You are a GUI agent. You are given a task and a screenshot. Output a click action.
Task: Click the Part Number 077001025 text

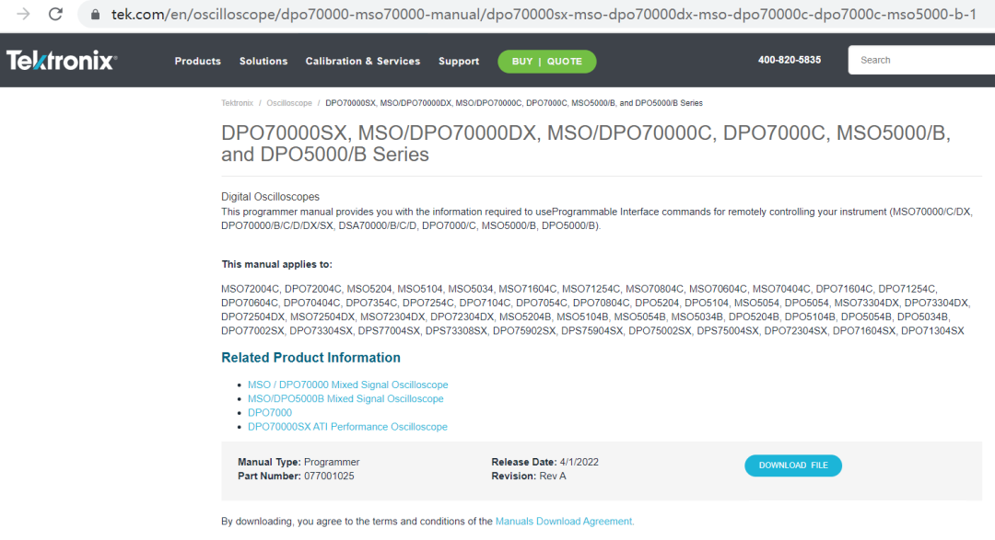click(296, 476)
